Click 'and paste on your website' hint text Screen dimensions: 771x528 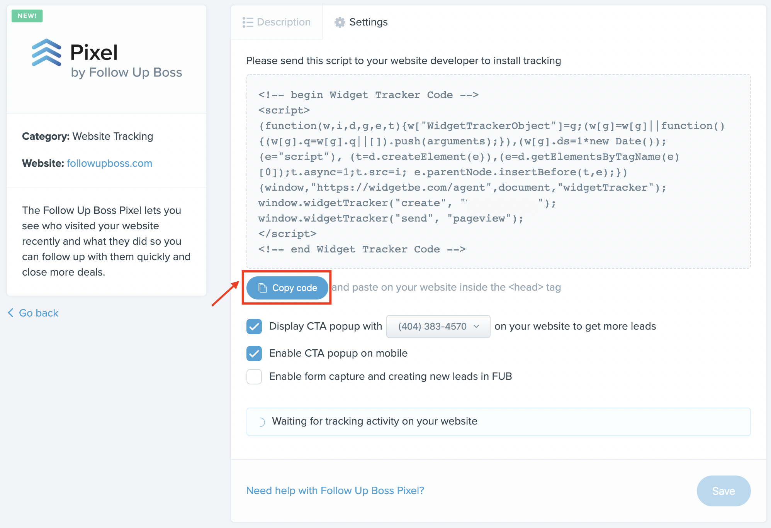(x=446, y=287)
